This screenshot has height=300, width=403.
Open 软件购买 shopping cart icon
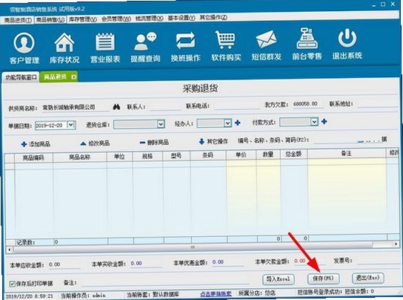click(225, 39)
